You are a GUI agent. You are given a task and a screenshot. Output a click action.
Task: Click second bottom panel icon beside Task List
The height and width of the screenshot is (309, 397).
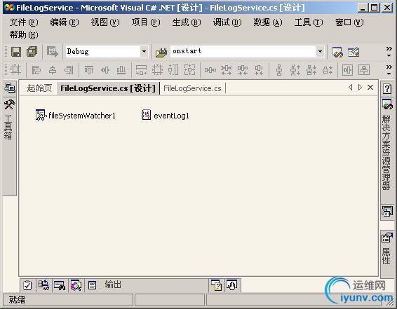[43, 285]
